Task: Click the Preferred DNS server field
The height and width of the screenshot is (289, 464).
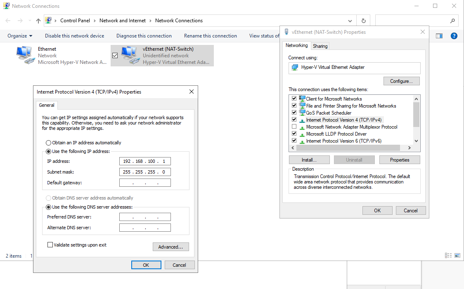Action: 145,217
